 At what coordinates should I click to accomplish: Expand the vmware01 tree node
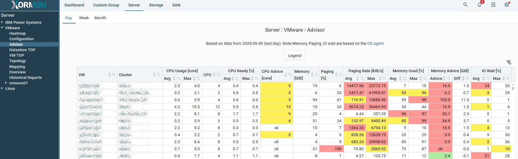[6, 83]
